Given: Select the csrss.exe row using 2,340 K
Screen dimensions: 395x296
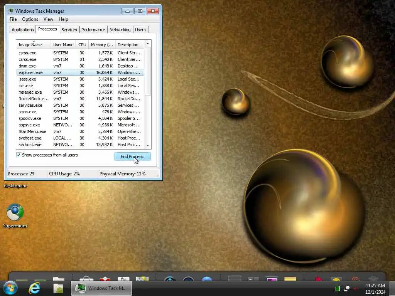Looking at the screenshot, I should pyautogui.click(x=80, y=59).
